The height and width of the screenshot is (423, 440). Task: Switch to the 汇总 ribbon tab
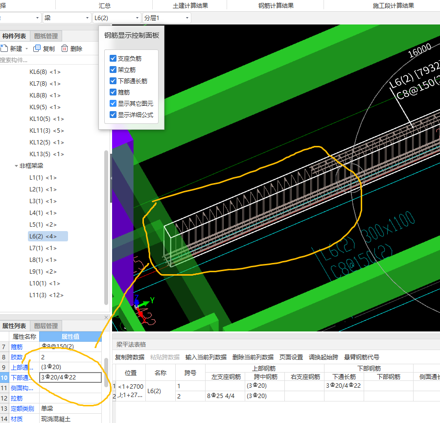tap(104, 5)
